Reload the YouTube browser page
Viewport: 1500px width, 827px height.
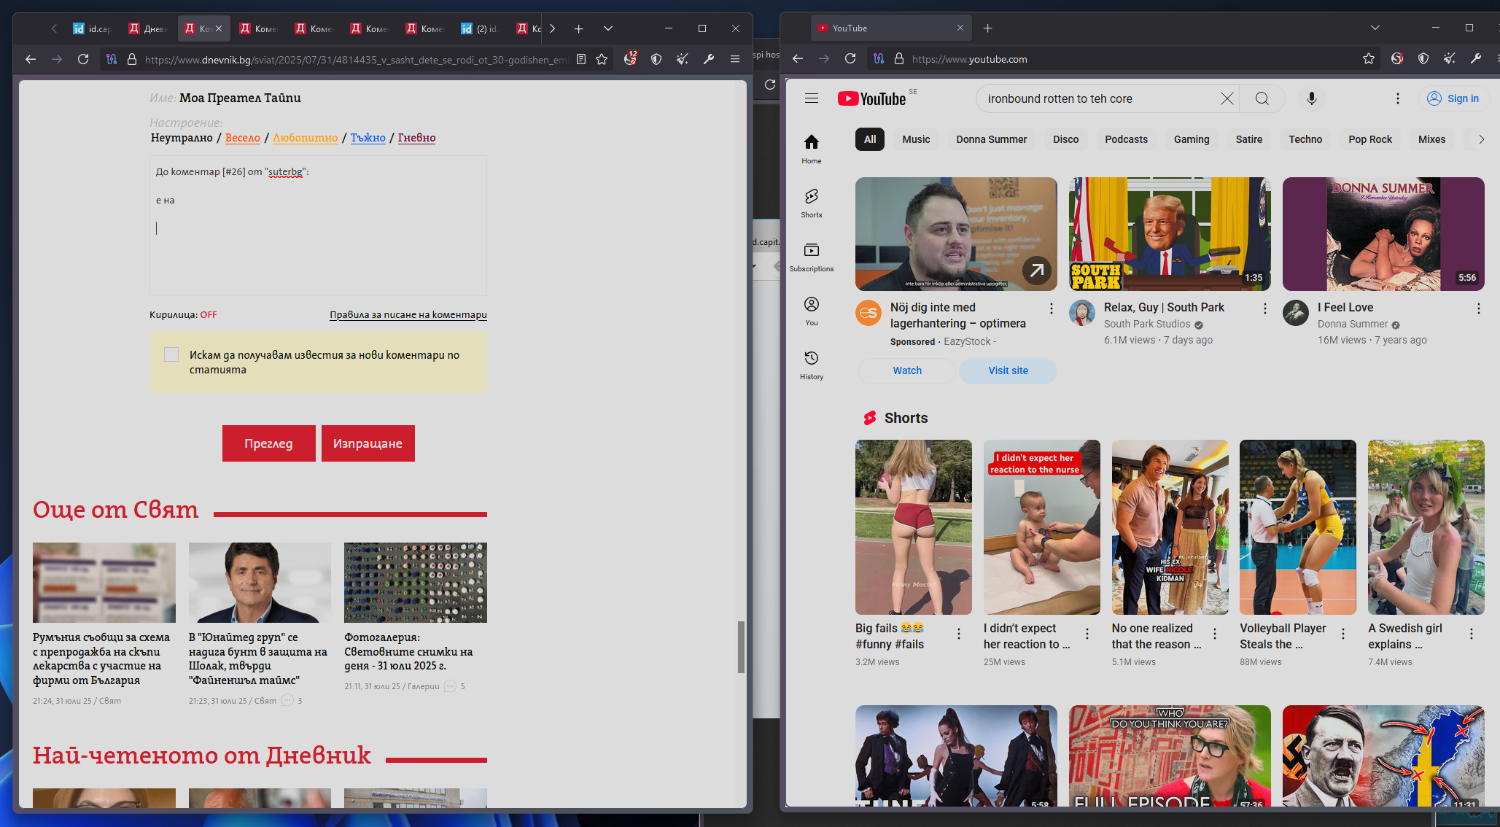(850, 59)
